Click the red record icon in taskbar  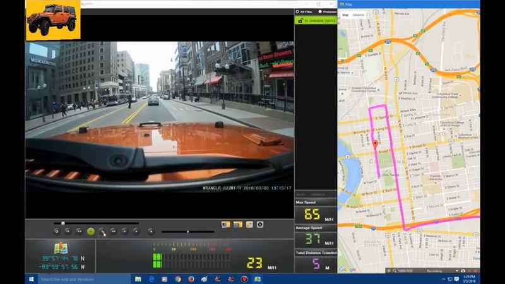tap(244, 279)
